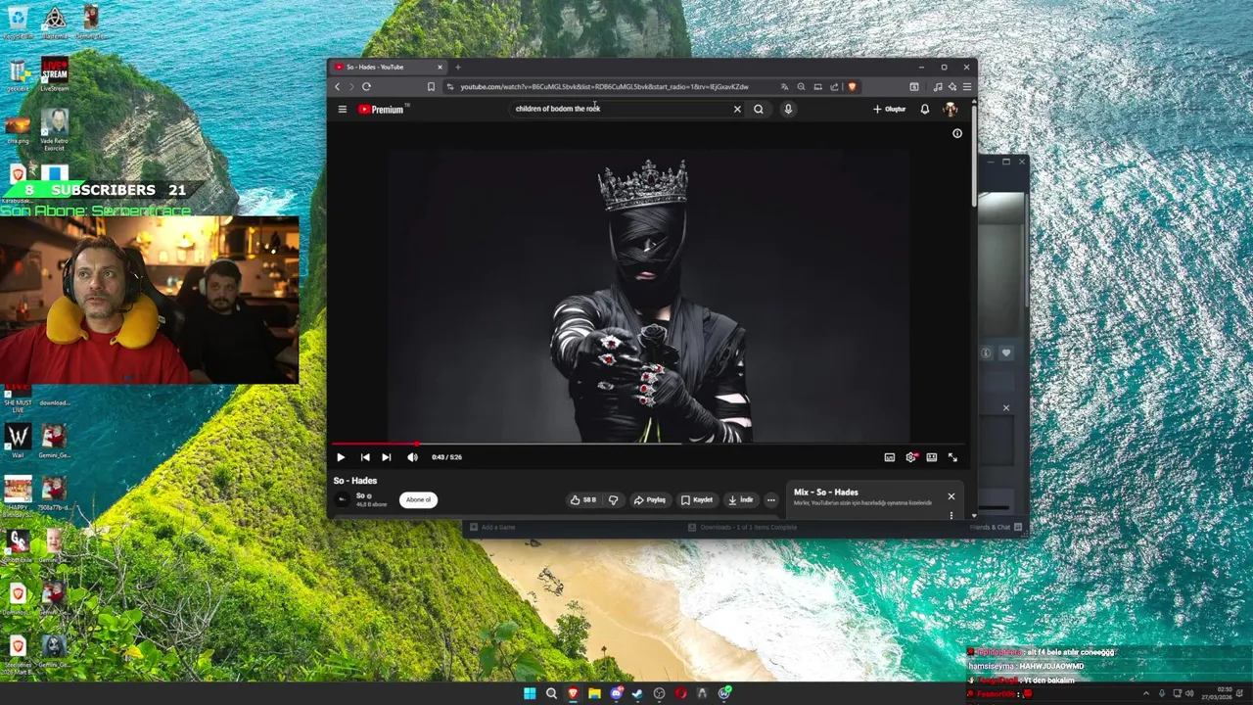Open the video player settings gear
This screenshot has width=1253, height=705.
click(911, 457)
